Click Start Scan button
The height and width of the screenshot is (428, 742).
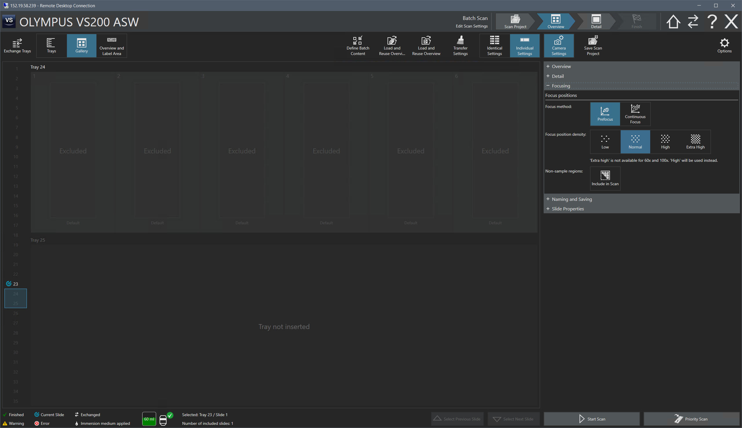(x=591, y=419)
